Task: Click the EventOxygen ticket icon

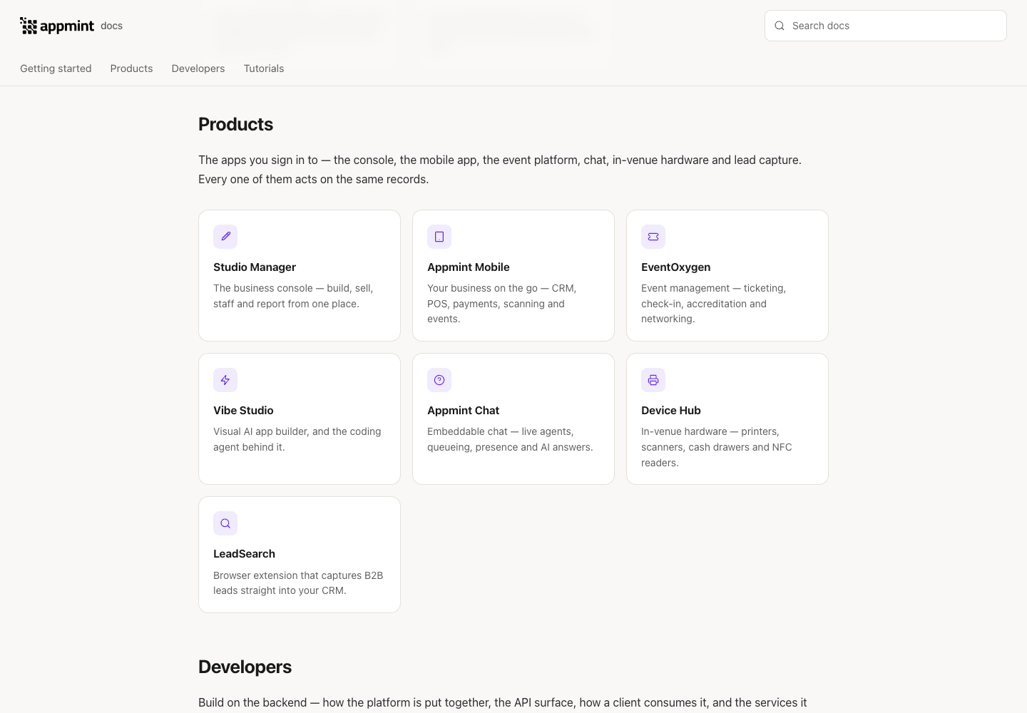Action: tap(653, 237)
